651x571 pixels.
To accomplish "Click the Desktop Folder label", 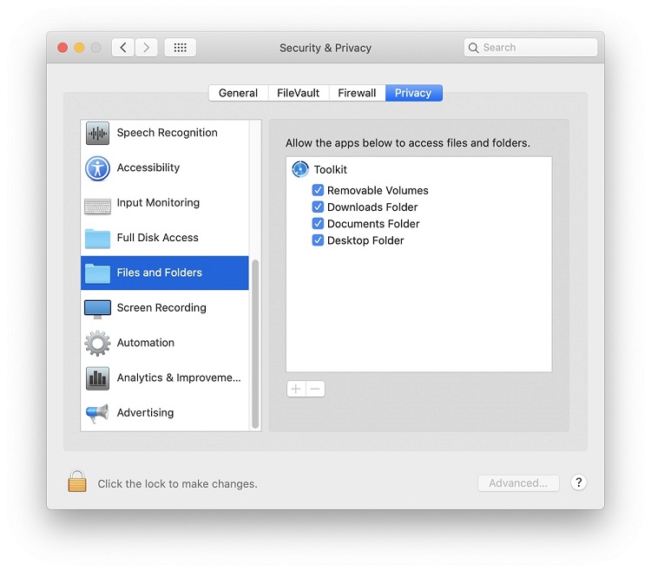I will tap(365, 240).
